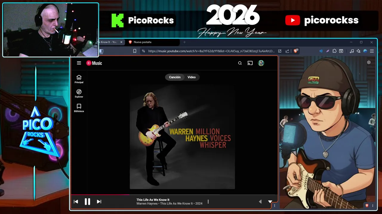Screen dimensions: 382x214
Task: Bookmark this page
Action: coord(135,51)
